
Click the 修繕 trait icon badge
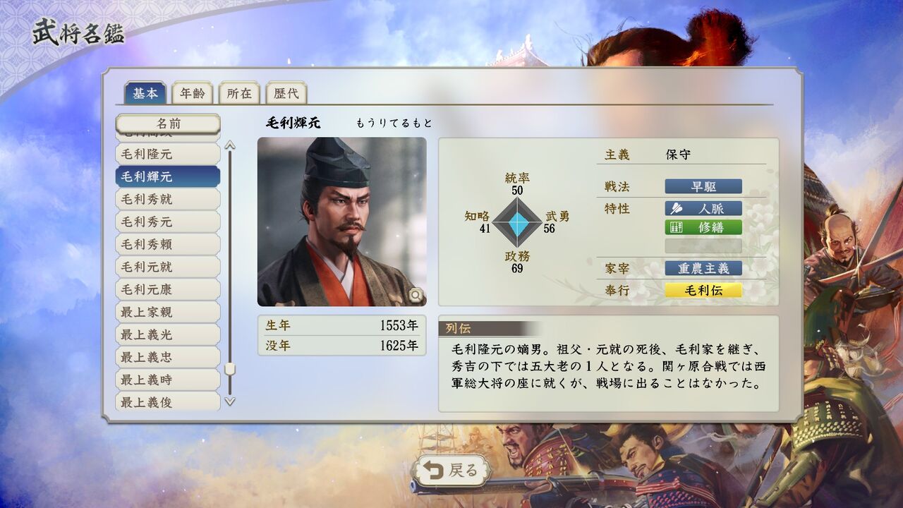(674, 227)
